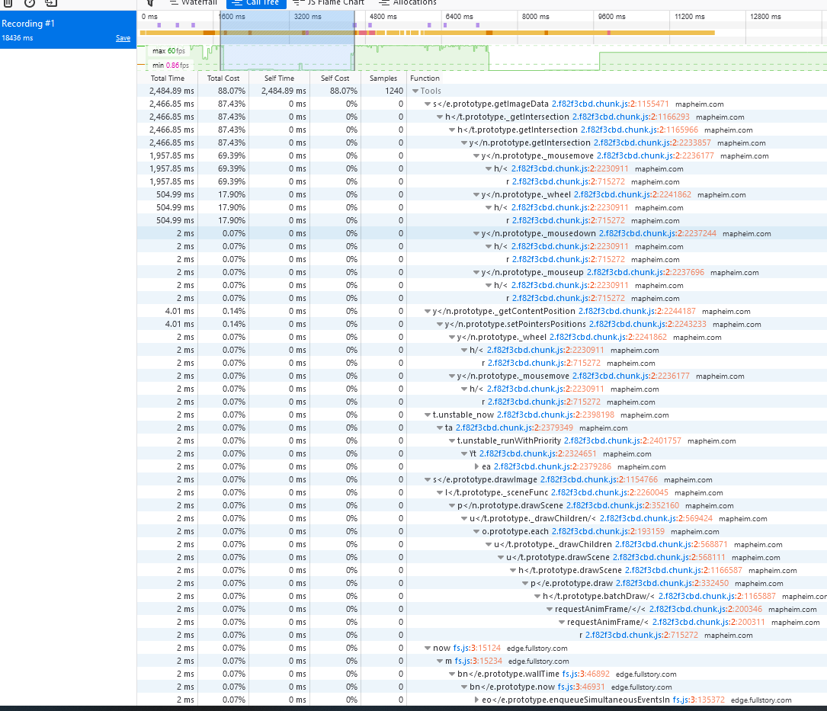Start a new recording via the stopwatch icon
The image size is (827, 711).
[29, 4]
